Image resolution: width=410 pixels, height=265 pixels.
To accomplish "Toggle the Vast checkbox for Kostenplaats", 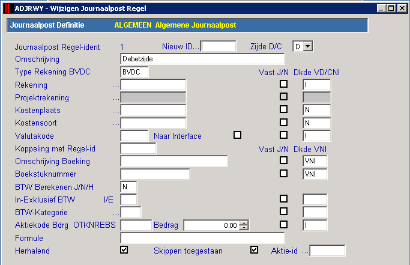I will pyautogui.click(x=283, y=109).
